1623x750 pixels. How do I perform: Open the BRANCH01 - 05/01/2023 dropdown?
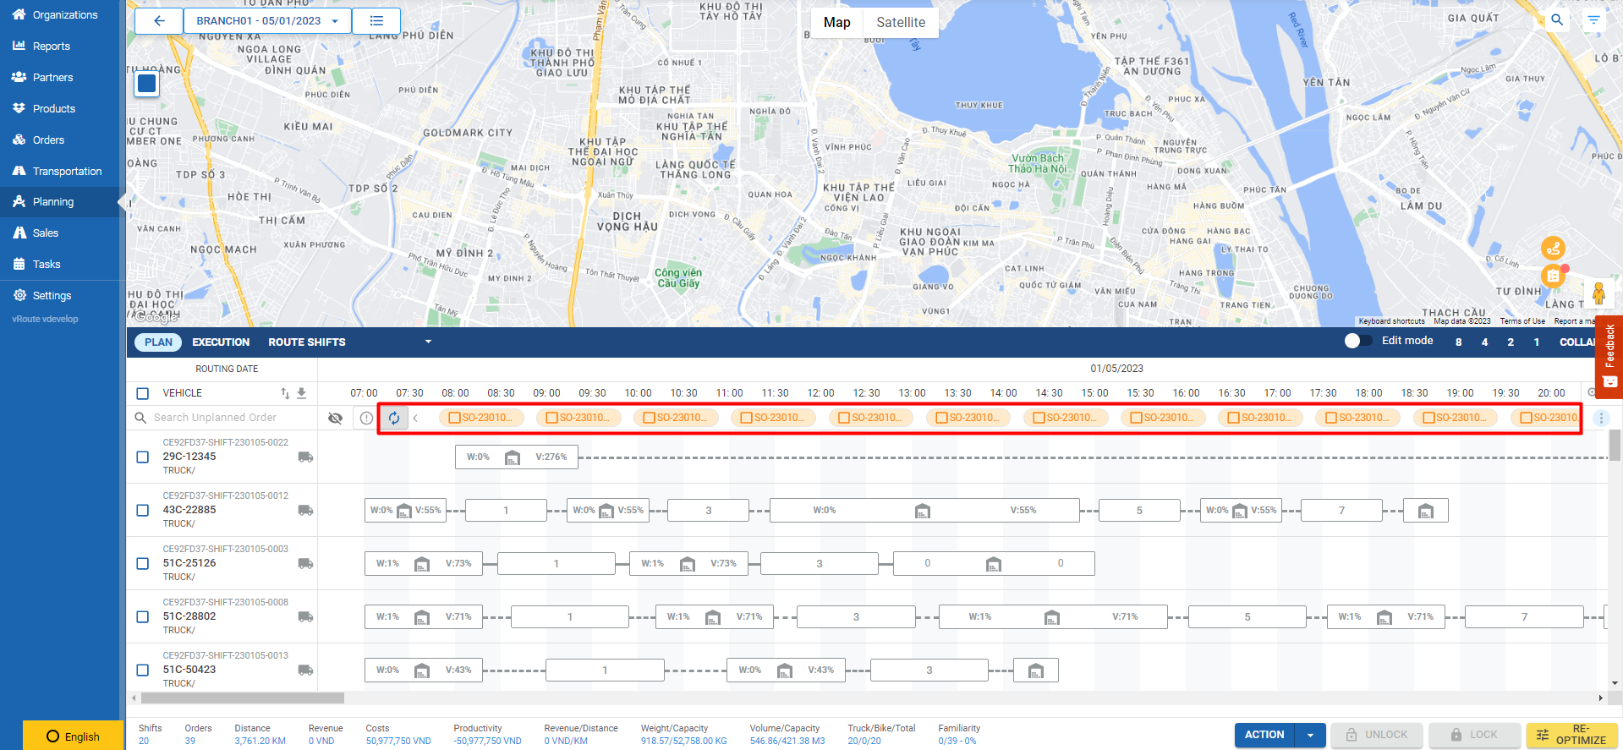[267, 21]
